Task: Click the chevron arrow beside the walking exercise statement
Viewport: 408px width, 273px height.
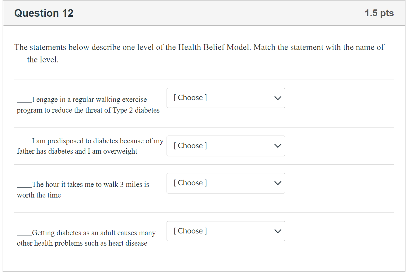Action: (x=277, y=98)
